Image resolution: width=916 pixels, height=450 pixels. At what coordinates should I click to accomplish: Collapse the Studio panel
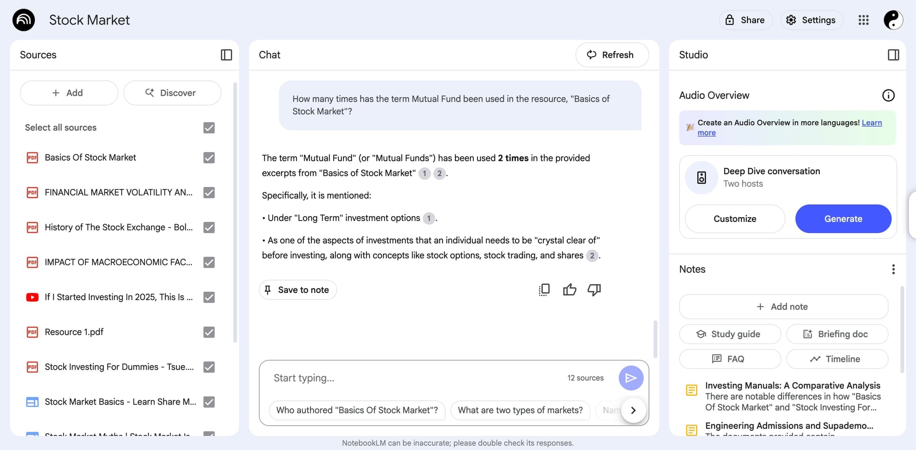click(893, 55)
